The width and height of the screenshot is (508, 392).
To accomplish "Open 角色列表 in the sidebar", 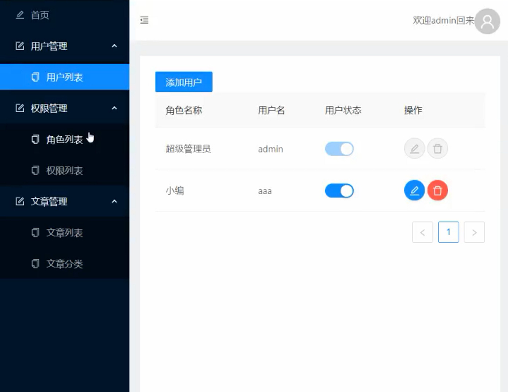I will (65, 139).
